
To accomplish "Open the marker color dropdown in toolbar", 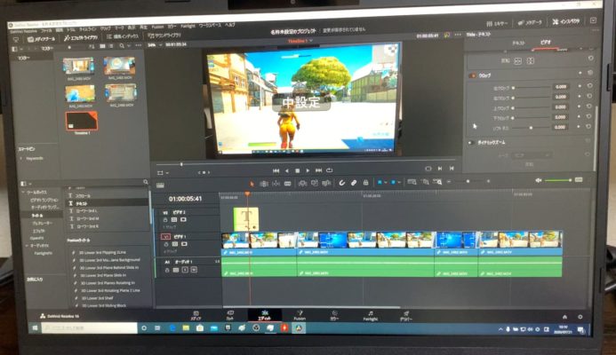I will (x=399, y=183).
